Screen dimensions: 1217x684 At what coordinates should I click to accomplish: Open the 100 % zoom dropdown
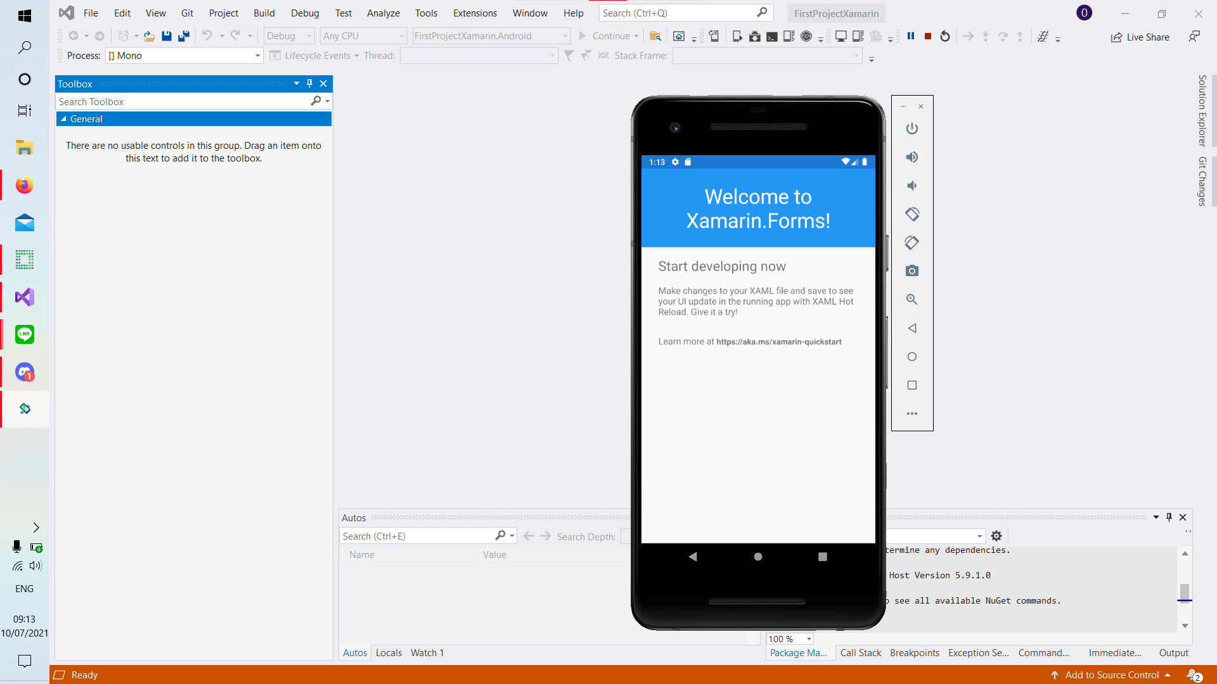(809, 639)
